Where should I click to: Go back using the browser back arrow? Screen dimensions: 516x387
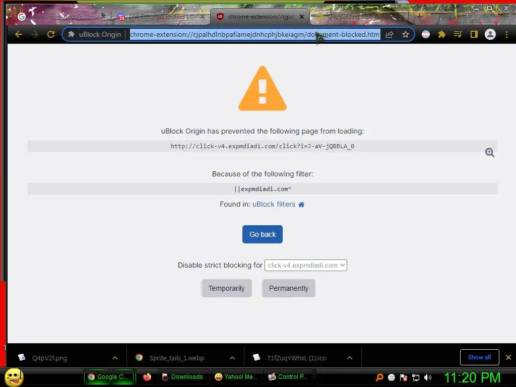19,34
